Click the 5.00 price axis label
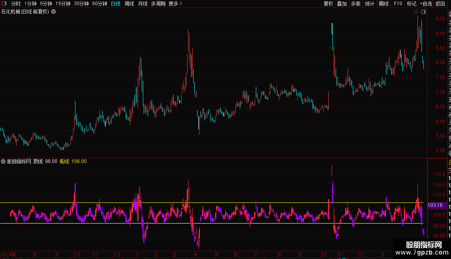 [x=440, y=151]
